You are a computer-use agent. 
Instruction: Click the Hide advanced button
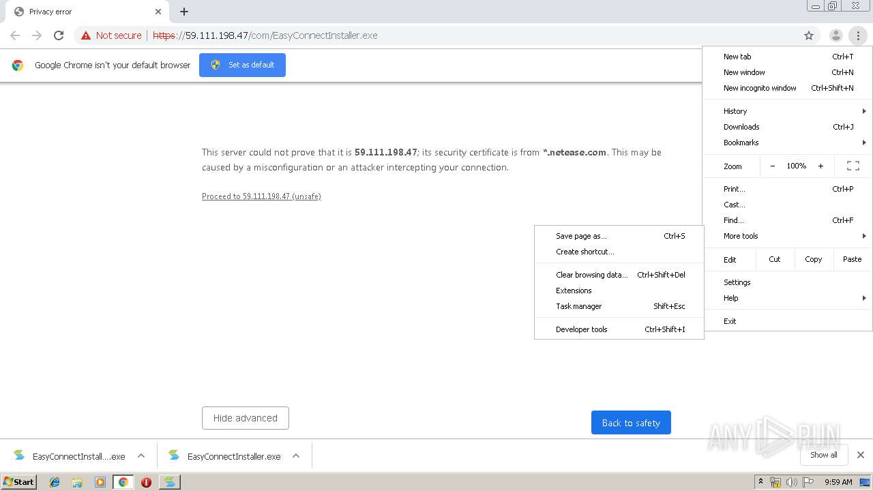tap(246, 418)
